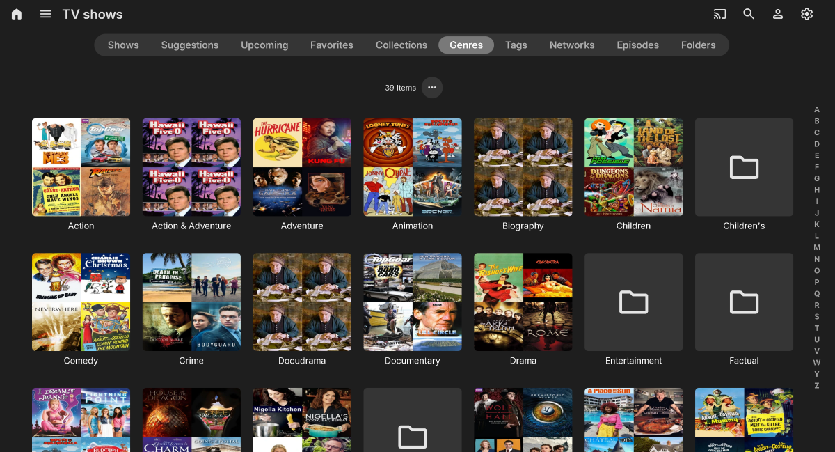835x452 pixels.
Task: Switch to the Networks tab
Action: (572, 45)
